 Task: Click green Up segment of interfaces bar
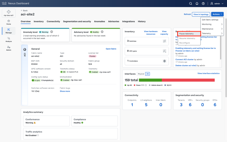150,80
